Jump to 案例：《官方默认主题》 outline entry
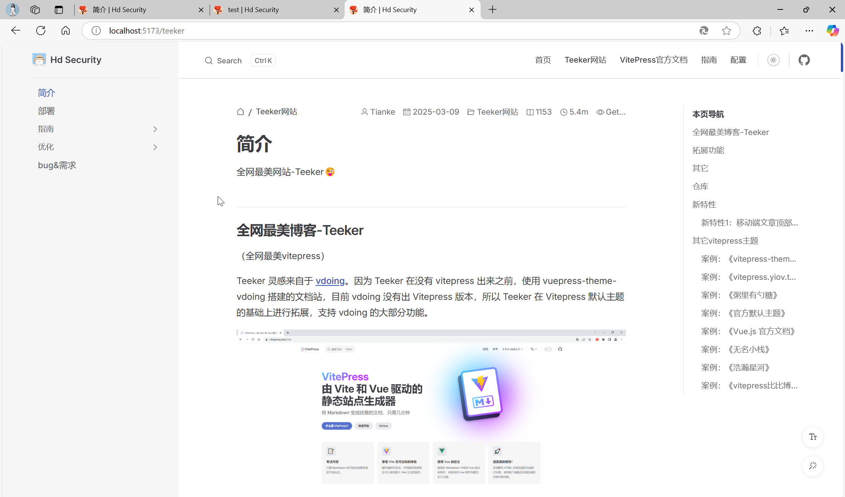Viewport: 845px width, 497px height. point(743,313)
